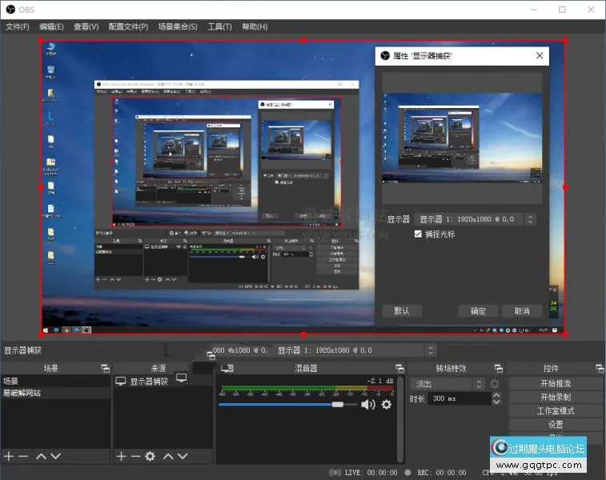Click the LIVE streaming status icon
The image size is (606, 480).
coord(335,472)
